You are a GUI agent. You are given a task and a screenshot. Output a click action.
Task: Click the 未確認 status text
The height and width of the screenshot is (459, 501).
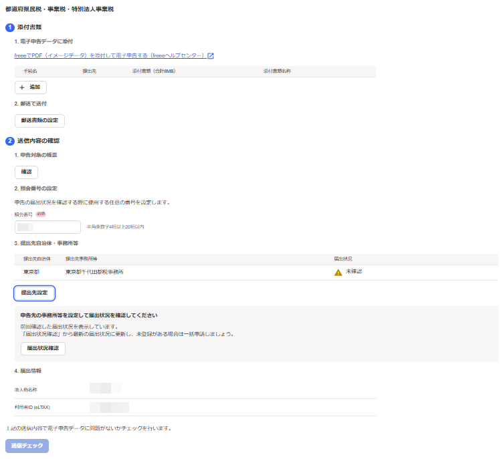[x=354, y=272]
